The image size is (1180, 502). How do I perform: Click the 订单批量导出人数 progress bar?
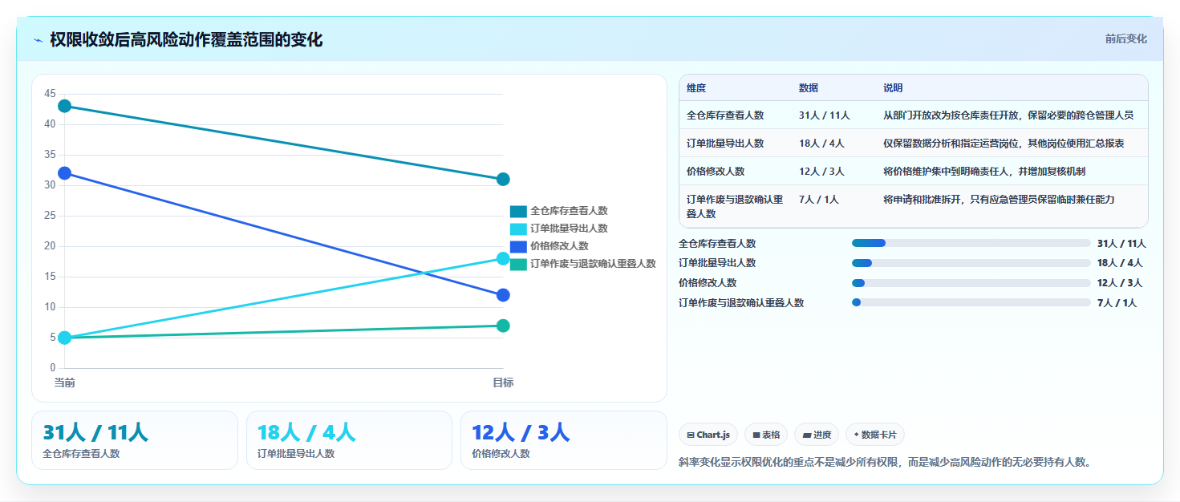971,263
